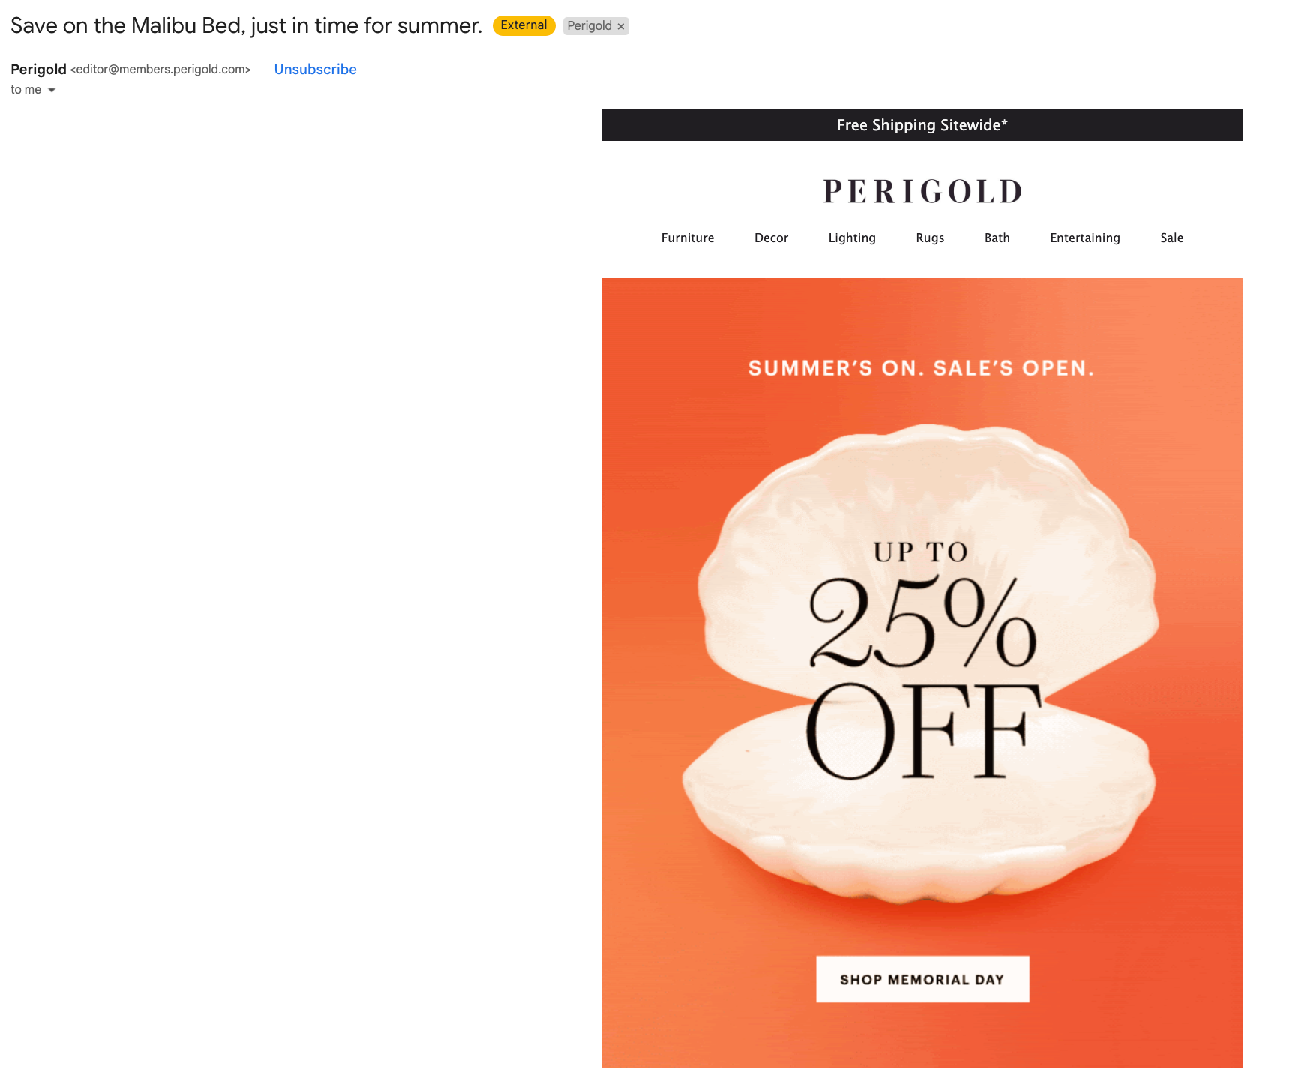Open the Perigold label chip

[x=589, y=26]
